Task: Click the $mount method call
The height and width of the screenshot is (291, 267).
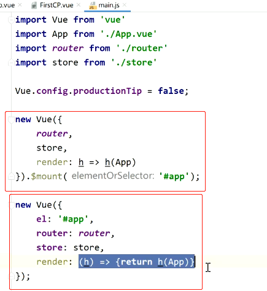Action: (x=47, y=176)
